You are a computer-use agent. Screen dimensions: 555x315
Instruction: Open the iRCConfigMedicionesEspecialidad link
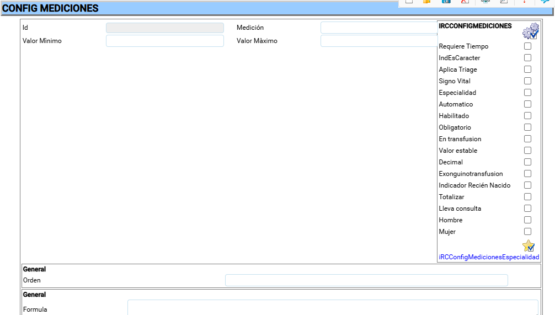[489, 257]
